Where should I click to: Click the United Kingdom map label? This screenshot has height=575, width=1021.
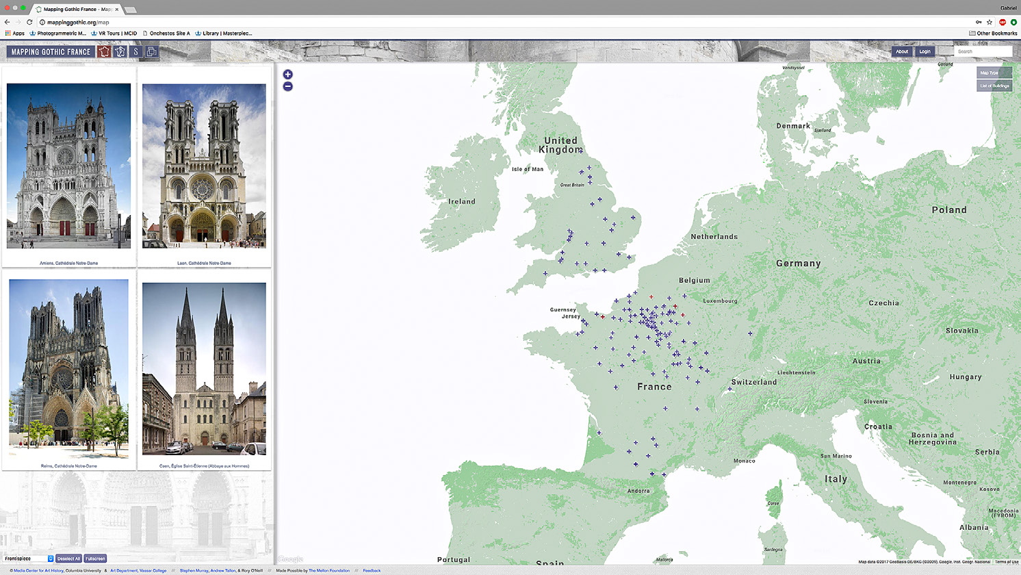(560, 145)
